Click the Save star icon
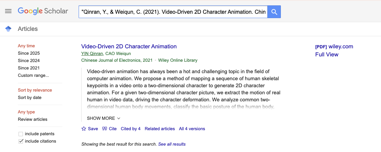381x152 pixels. click(84, 129)
